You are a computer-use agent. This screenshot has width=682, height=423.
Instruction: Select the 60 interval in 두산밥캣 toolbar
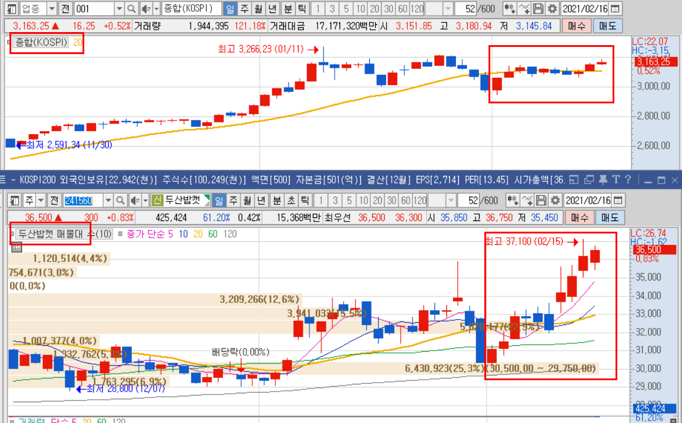(405, 200)
